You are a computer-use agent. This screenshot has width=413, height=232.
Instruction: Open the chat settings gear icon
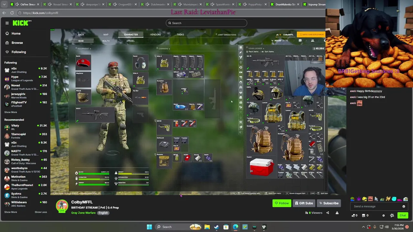coord(384,216)
